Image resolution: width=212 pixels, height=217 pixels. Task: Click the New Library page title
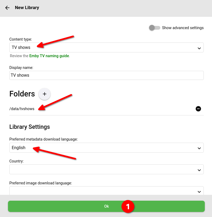[x=27, y=7]
